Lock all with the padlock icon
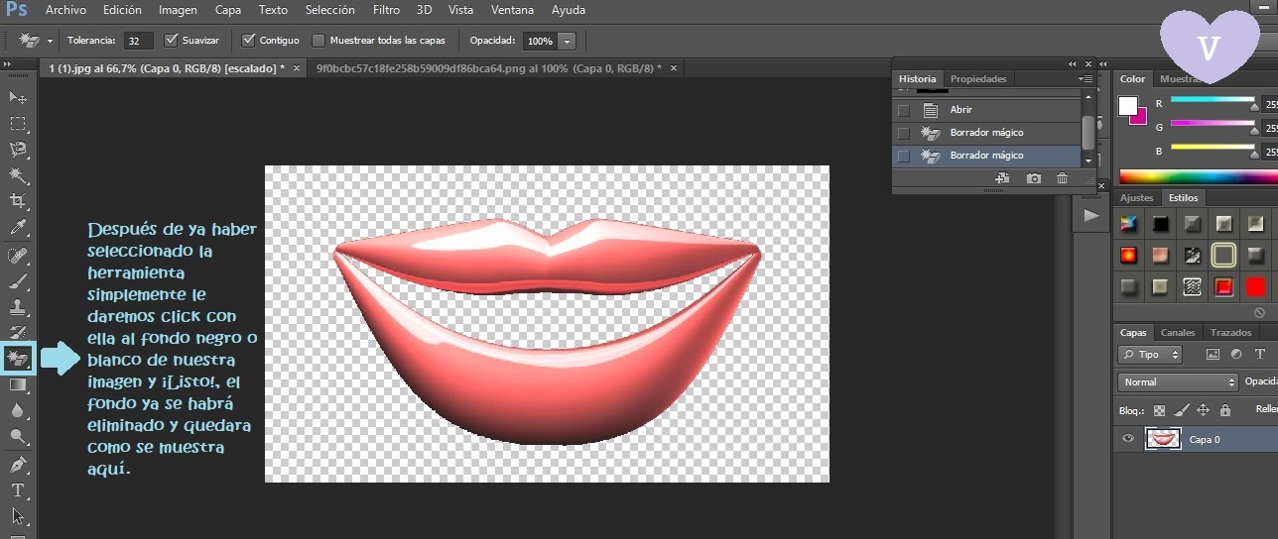This screenshot has width=1278, height=539. [1224, 410]
